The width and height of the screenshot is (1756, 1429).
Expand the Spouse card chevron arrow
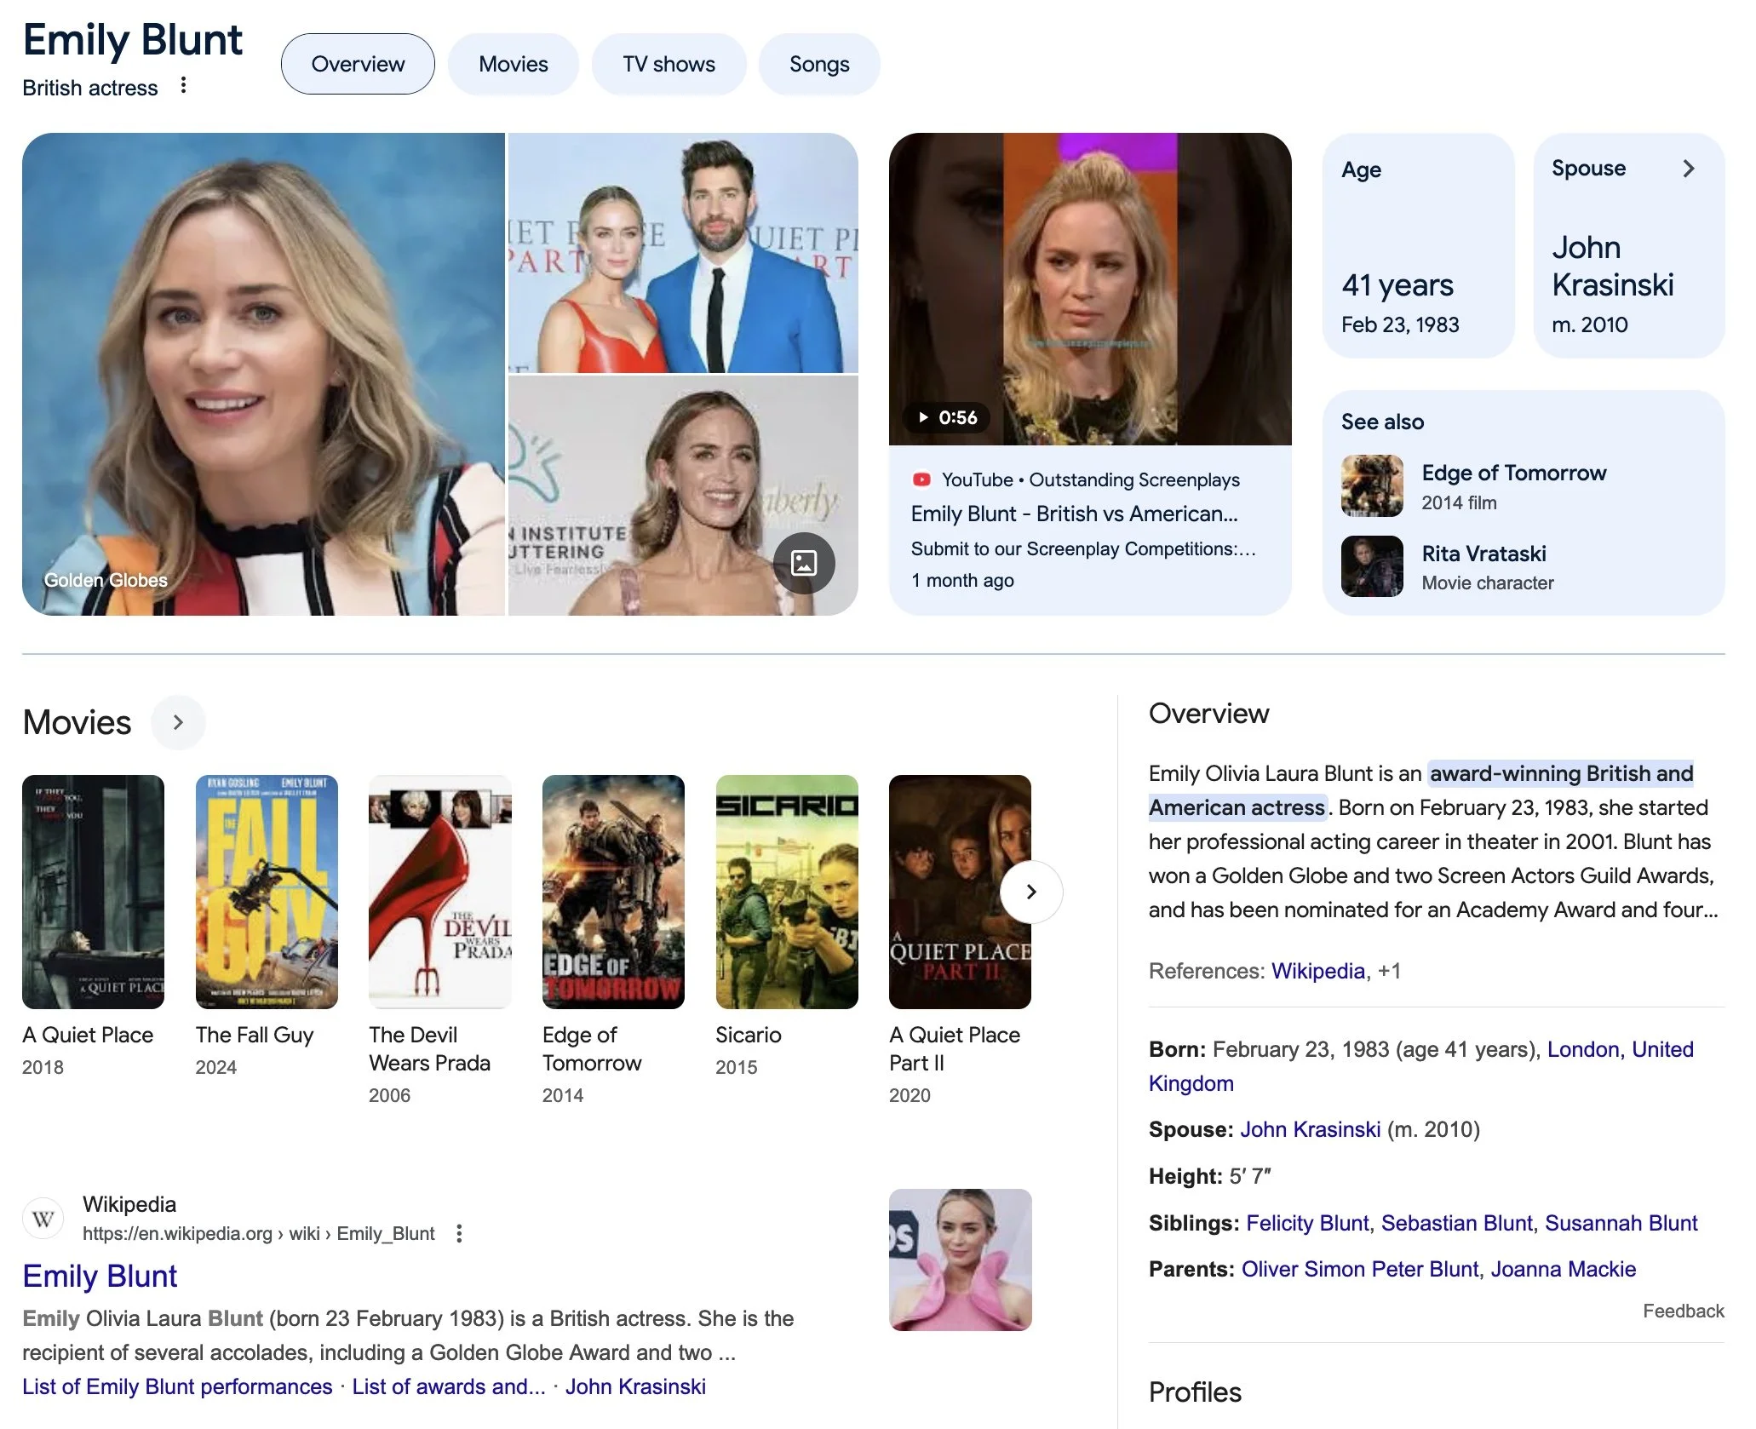[1688, 169]
